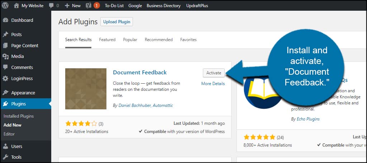
Task: Open the Google admin bar item
Action: (135, 6)
